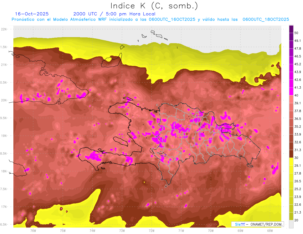This screenshot has width=303, height=234.
Task: Click the legend value '33.9'
Action: [x=297, y=134]
